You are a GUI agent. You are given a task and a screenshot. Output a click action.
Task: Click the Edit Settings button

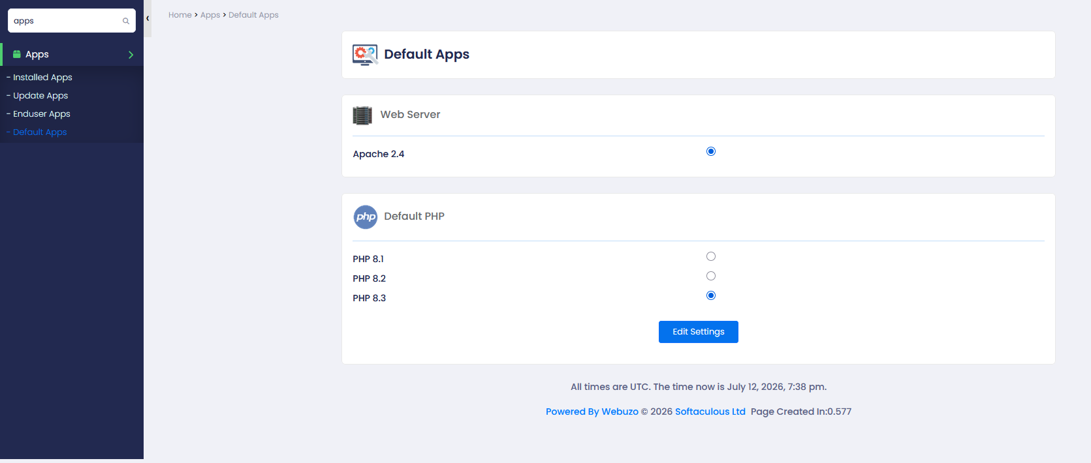pyautogui.click(x=699, y=332)
